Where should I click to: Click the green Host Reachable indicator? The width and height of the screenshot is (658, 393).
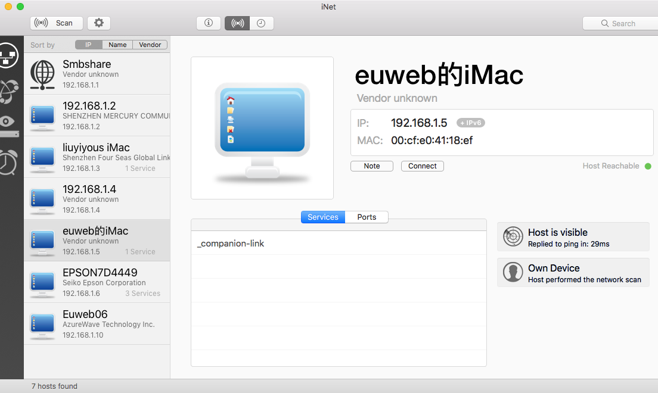(648, 166)
